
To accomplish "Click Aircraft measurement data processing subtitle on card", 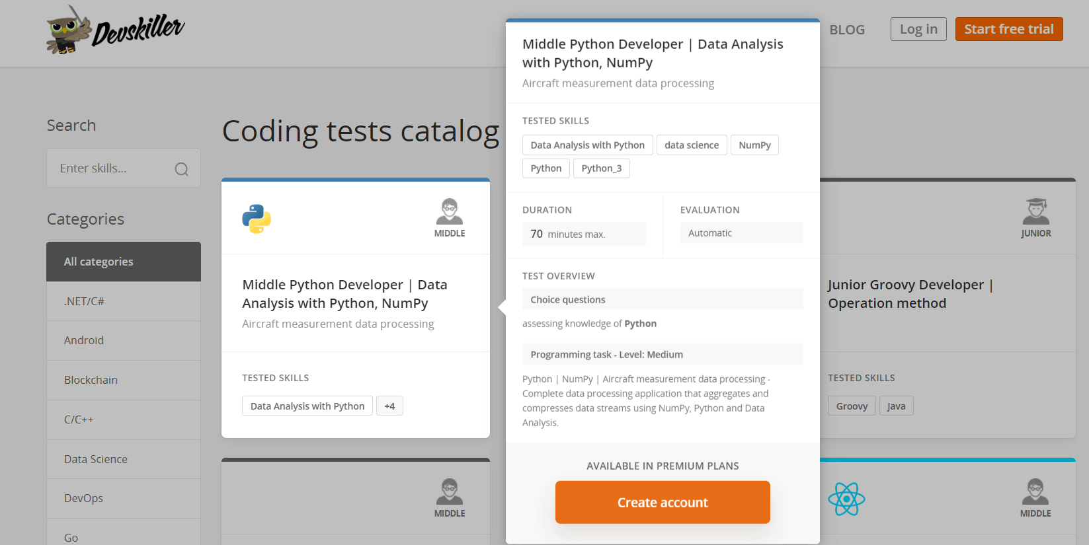I will click(338, 324).
